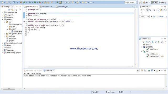
Task: Expand JRE System Library node
Action: click(5, 34)
